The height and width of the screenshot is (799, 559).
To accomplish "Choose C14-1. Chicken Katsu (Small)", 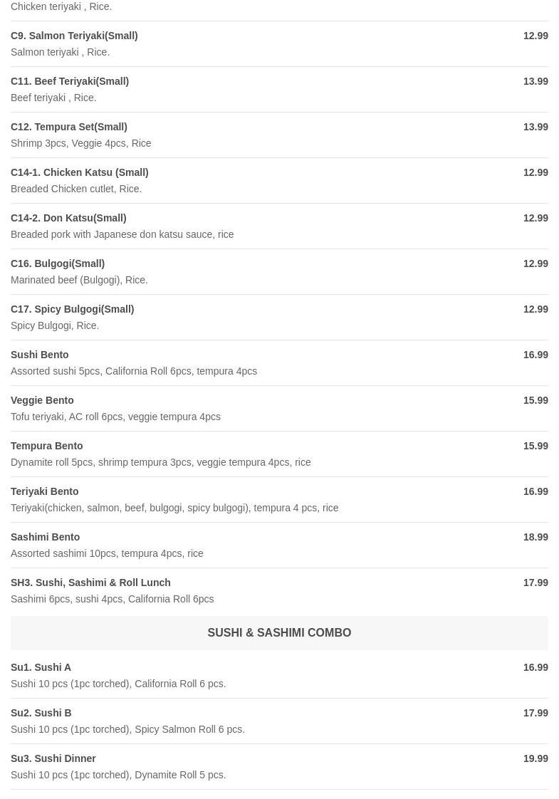I will click(x=80, y=172).
